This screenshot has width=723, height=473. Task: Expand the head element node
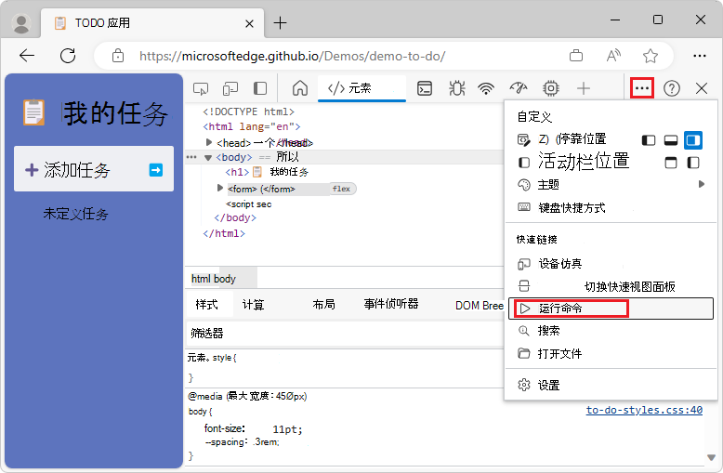pyautogui.click(x=209, y=142)
